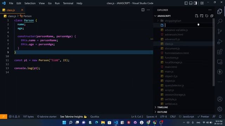Open the Accounts menu icon
The width and height of the screenshot is (225, 126).
(219, 99)
